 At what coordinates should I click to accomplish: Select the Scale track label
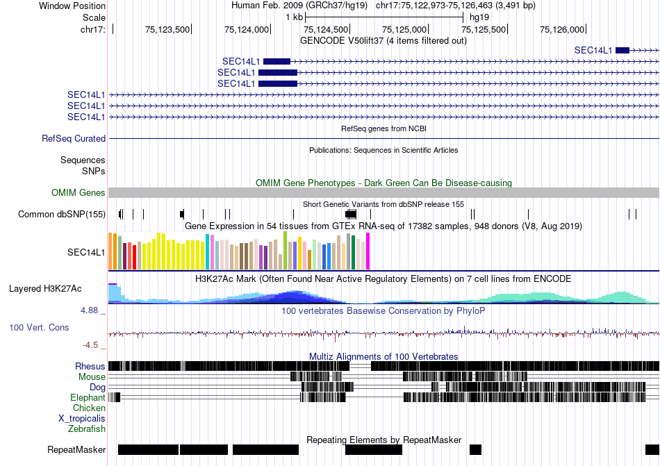[94, 17]
